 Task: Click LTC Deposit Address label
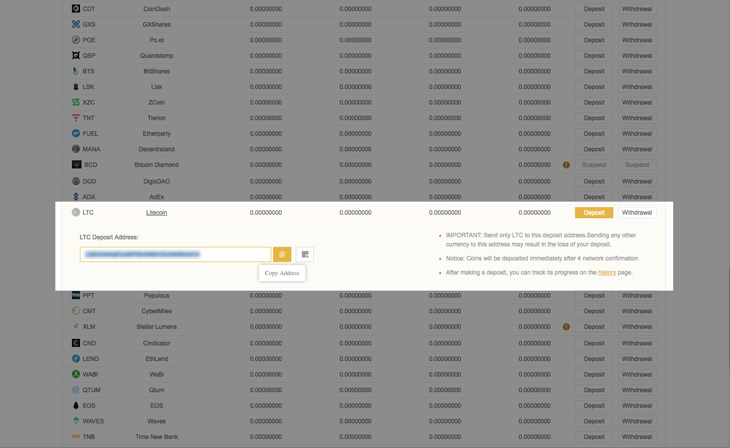click(109, 237)
